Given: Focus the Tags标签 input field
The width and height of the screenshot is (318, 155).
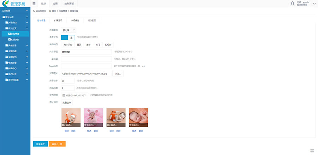Looking at the screenshot, I should [87, 66].
